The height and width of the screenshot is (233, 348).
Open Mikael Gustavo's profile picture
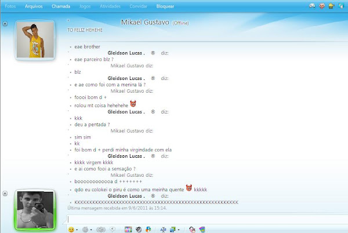(35, 39)
